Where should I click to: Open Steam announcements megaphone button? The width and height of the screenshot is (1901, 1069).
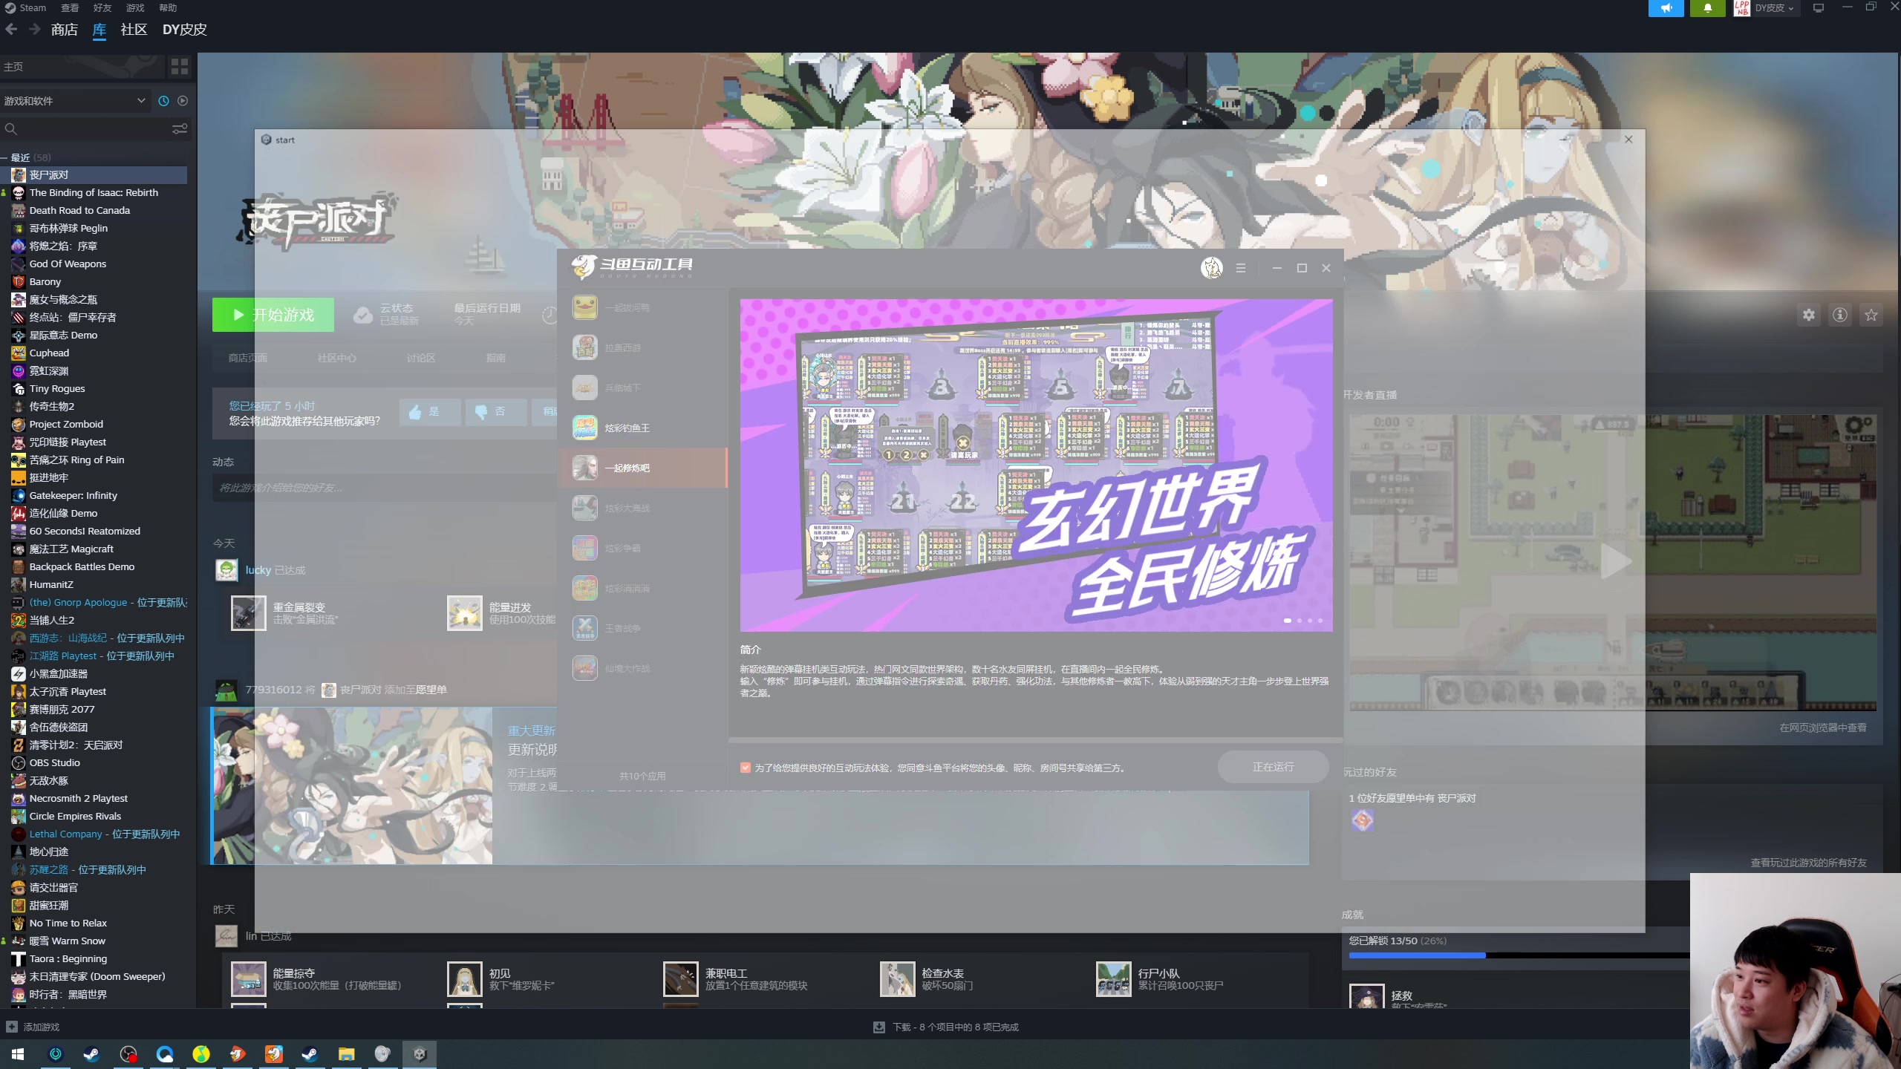tap(1666, 8)
